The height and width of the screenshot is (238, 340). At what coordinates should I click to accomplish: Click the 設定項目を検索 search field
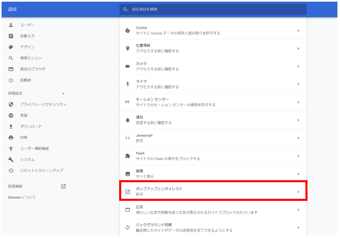pos(213,9)
